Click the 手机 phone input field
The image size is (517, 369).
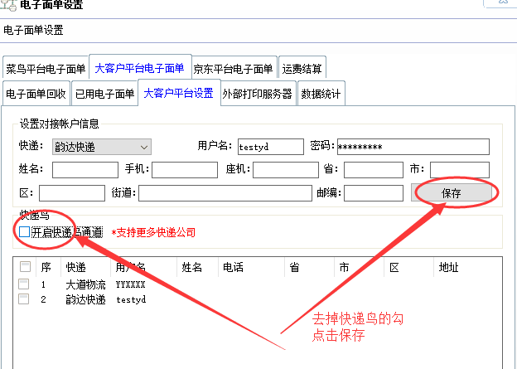pyautogui.click(x=184, y=170)
